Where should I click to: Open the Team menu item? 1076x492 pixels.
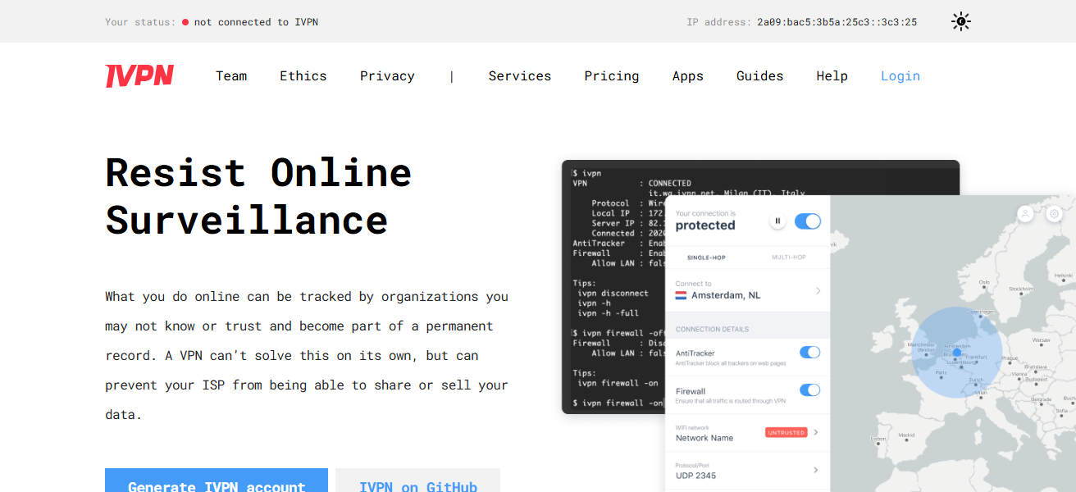[x=231, y=76]
